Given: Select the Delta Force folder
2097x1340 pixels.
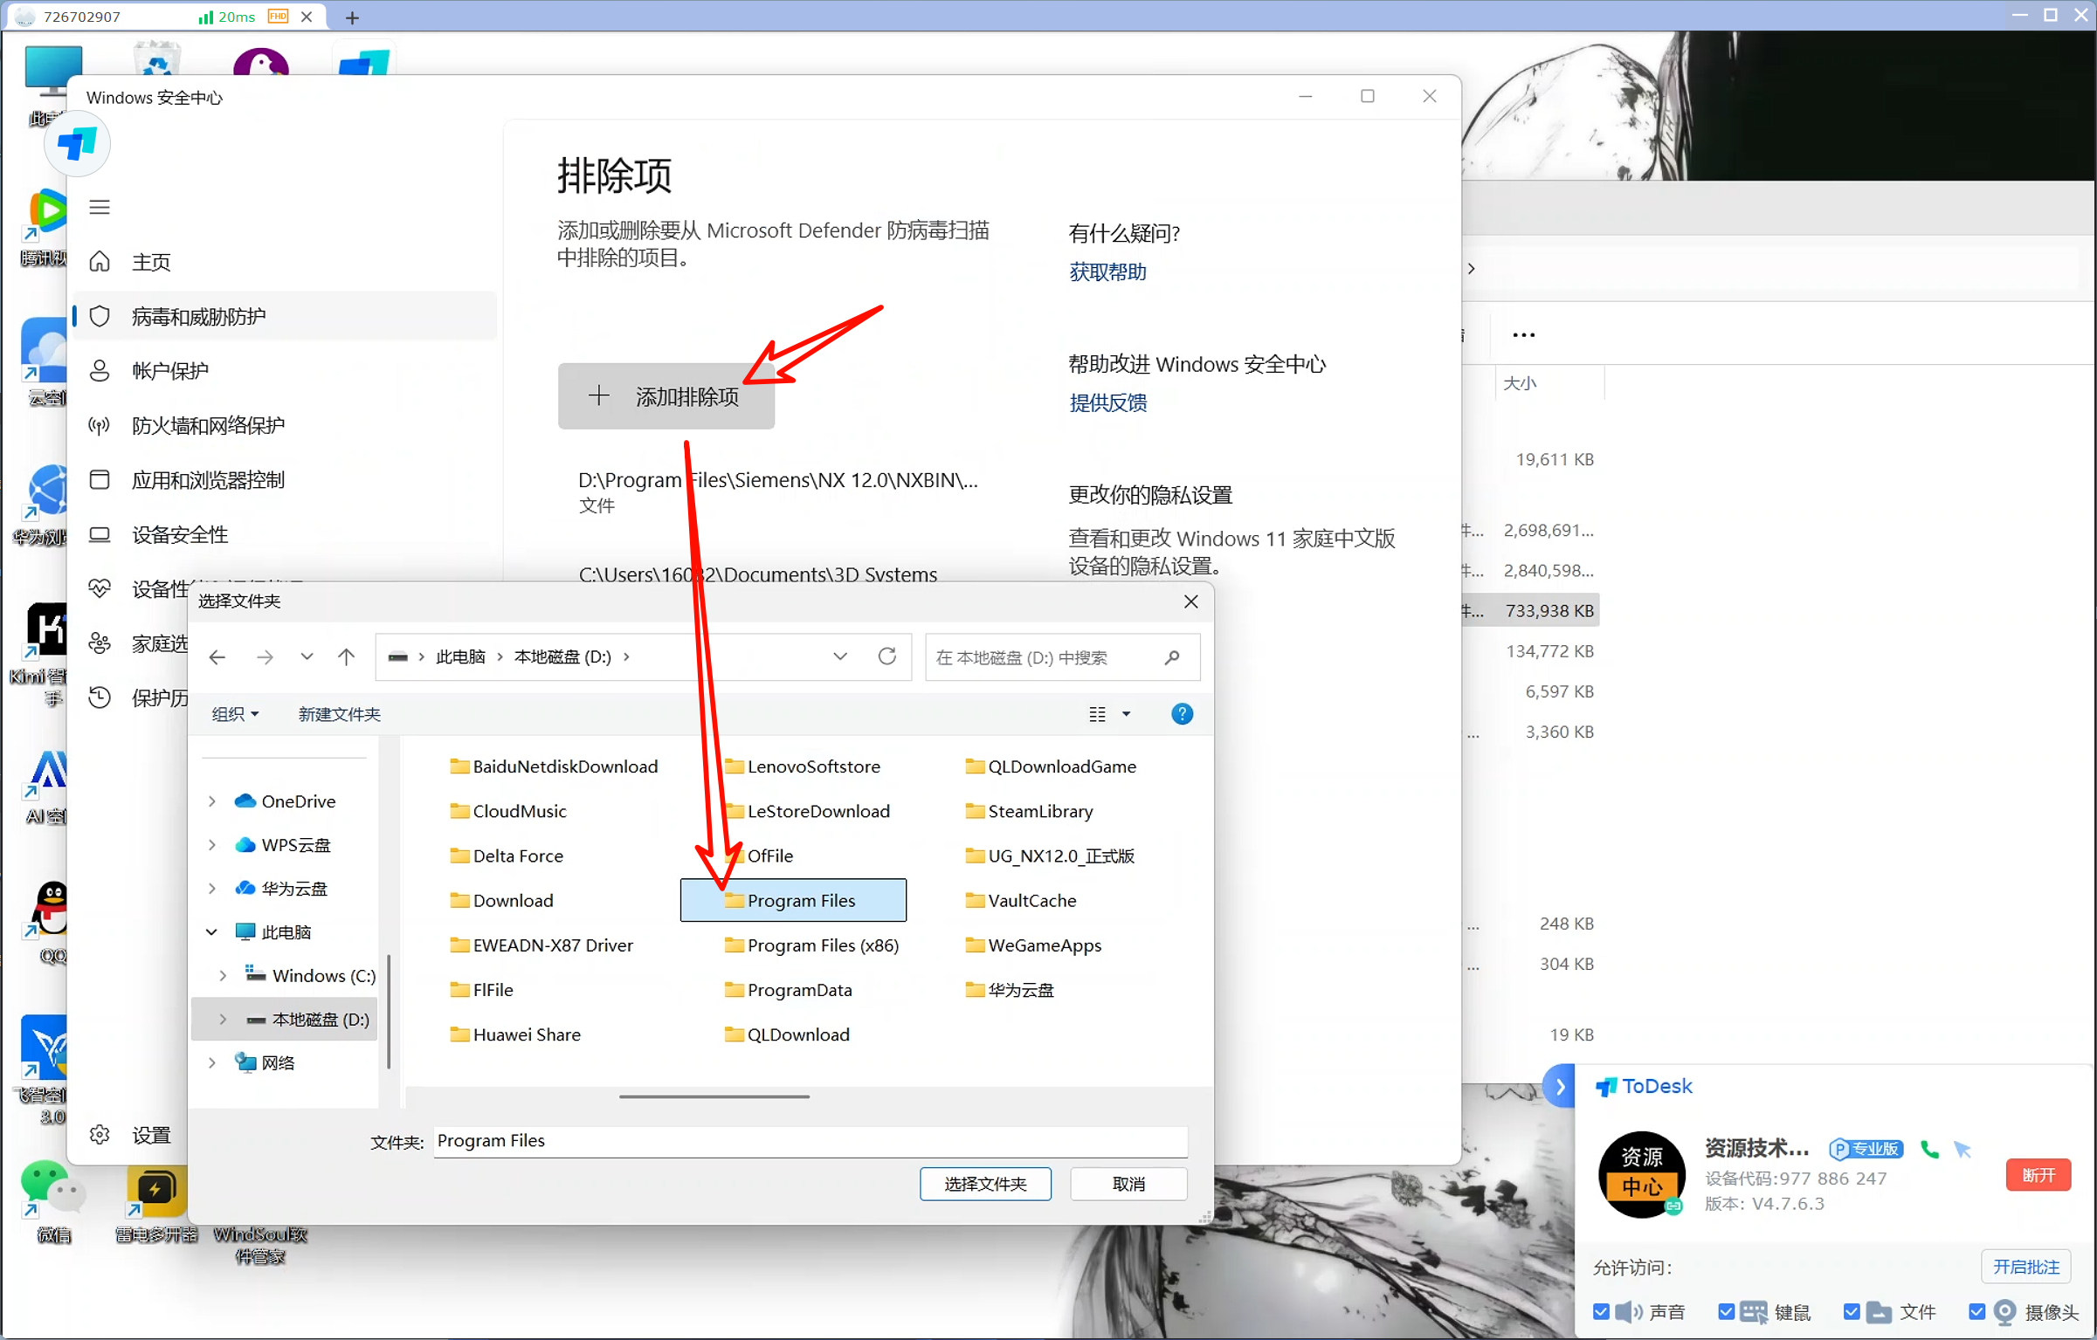Looking at the screenshot, I should point(507,856).
